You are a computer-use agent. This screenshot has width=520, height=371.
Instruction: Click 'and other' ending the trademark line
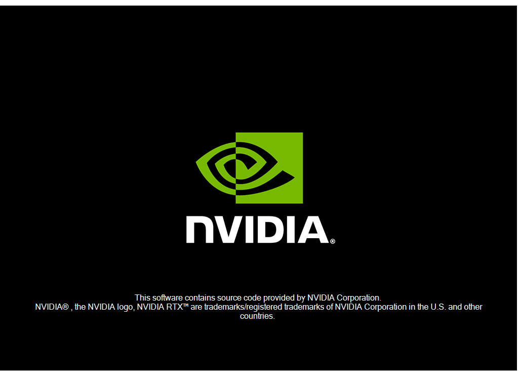tap(465, 307)
